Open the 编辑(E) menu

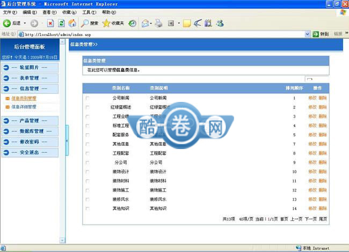click(x=30, y=12)
